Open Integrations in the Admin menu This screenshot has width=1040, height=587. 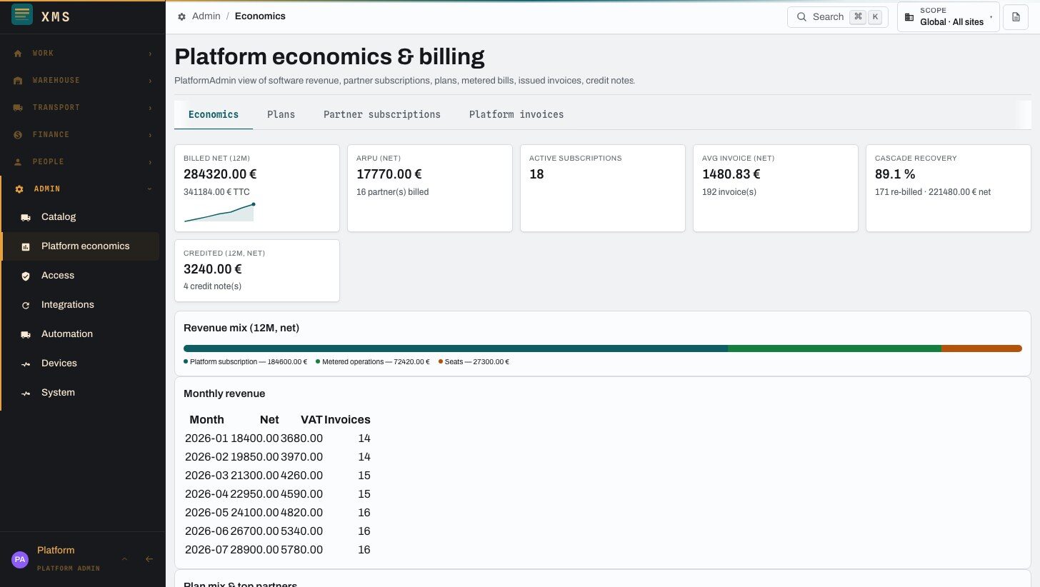(x=81, y=305)
